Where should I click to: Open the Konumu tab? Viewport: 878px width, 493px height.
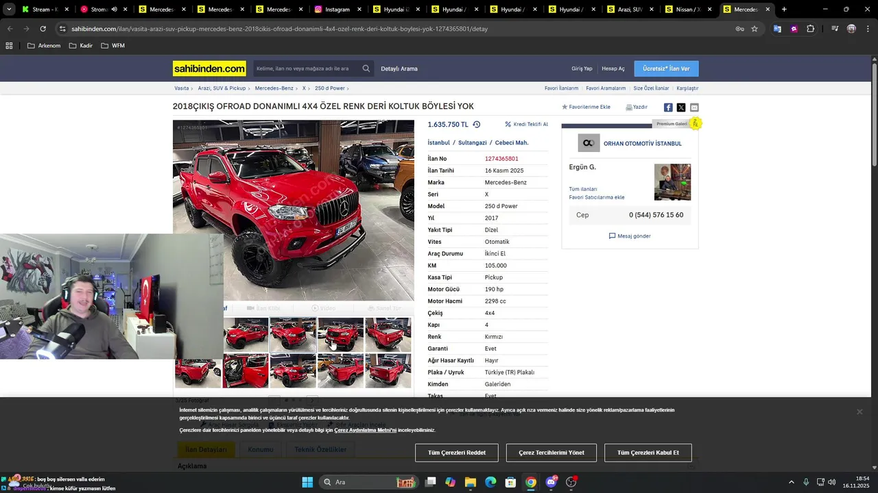[261, 449]
